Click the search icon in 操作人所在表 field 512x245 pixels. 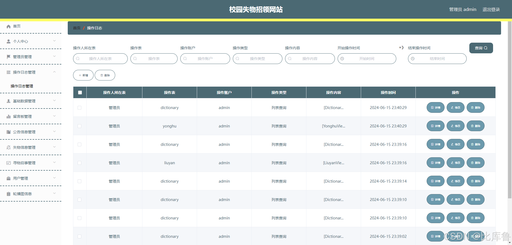[x=78, y=59]
